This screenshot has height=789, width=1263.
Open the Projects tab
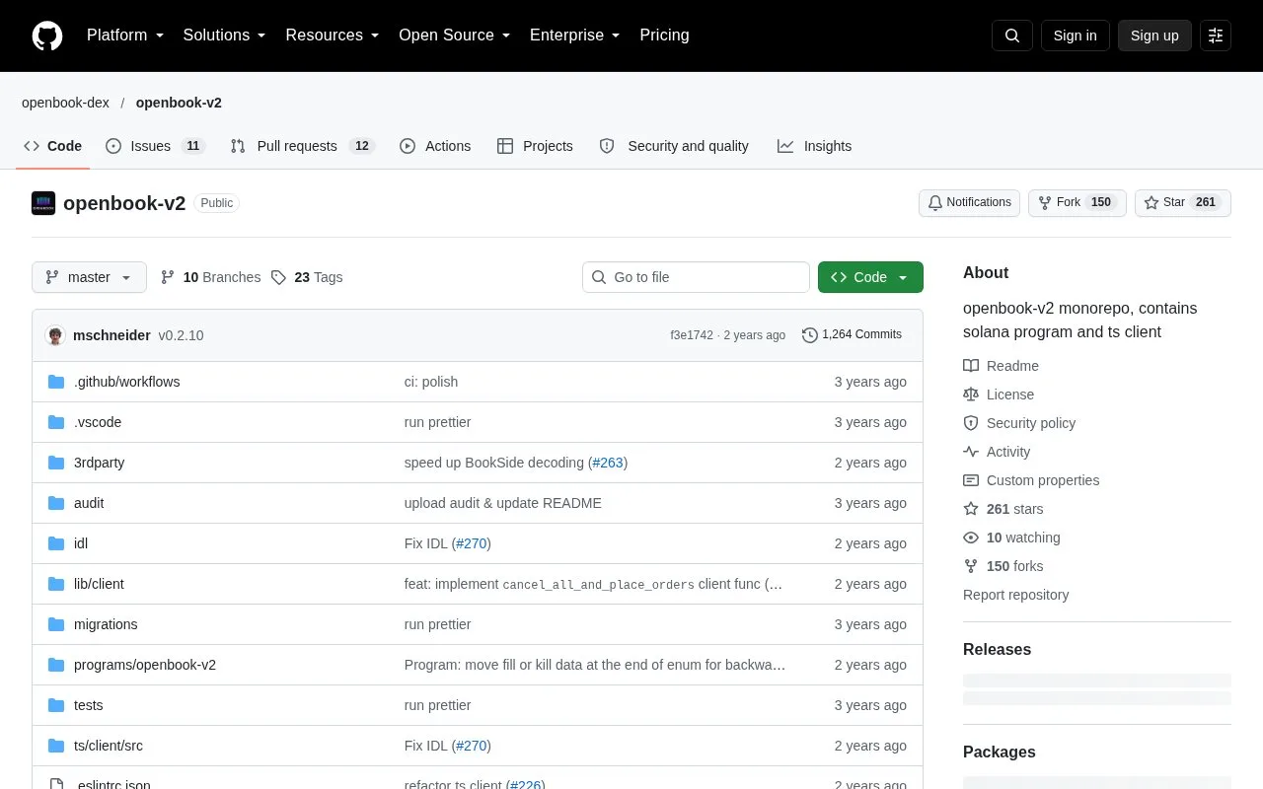coord(535,146)
